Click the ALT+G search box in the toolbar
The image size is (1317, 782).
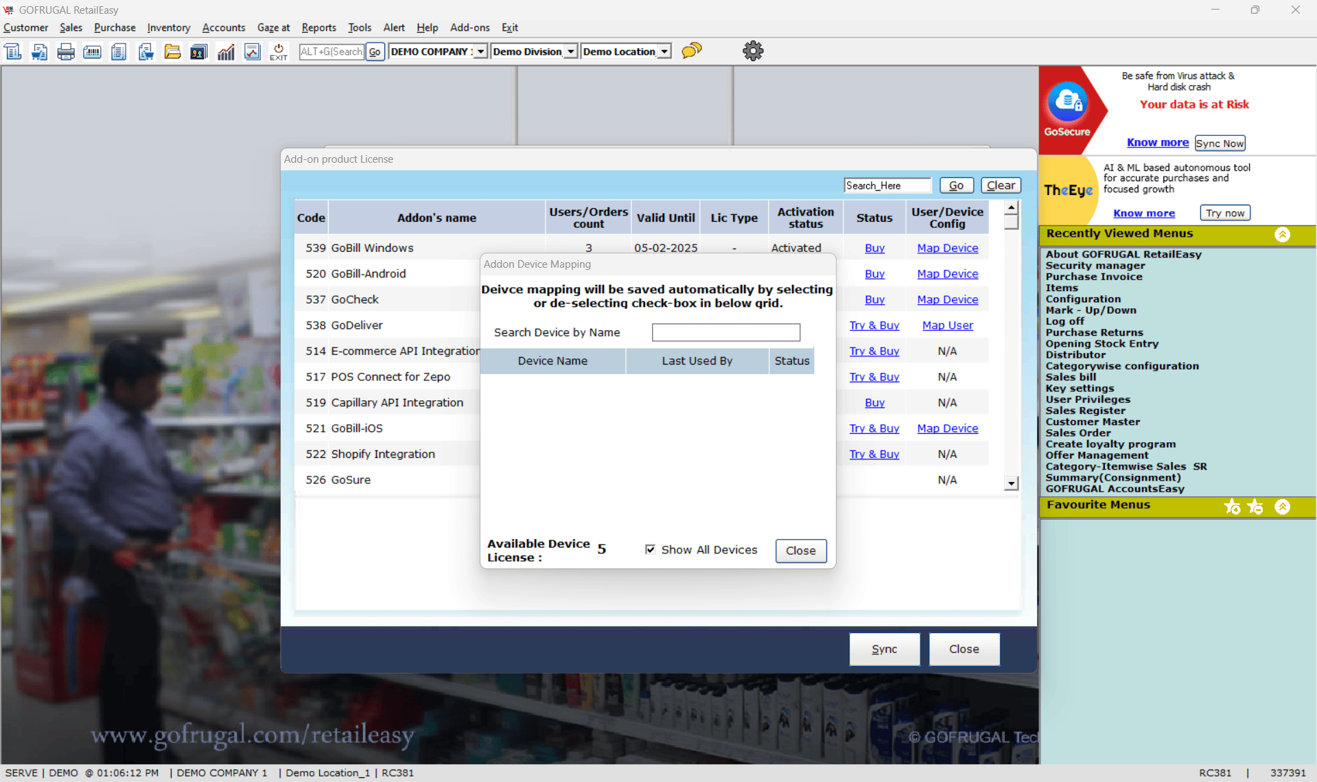(331, 51)
